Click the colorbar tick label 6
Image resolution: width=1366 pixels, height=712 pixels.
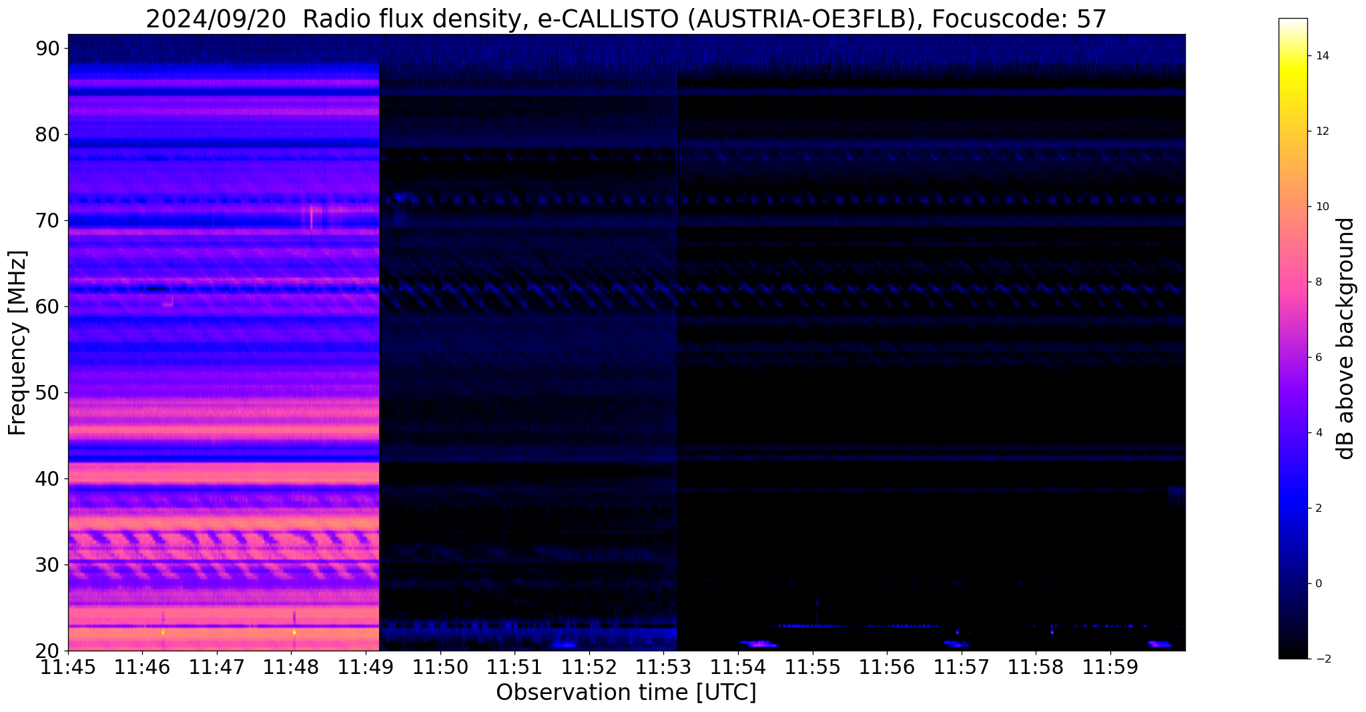pos(1318,358)
